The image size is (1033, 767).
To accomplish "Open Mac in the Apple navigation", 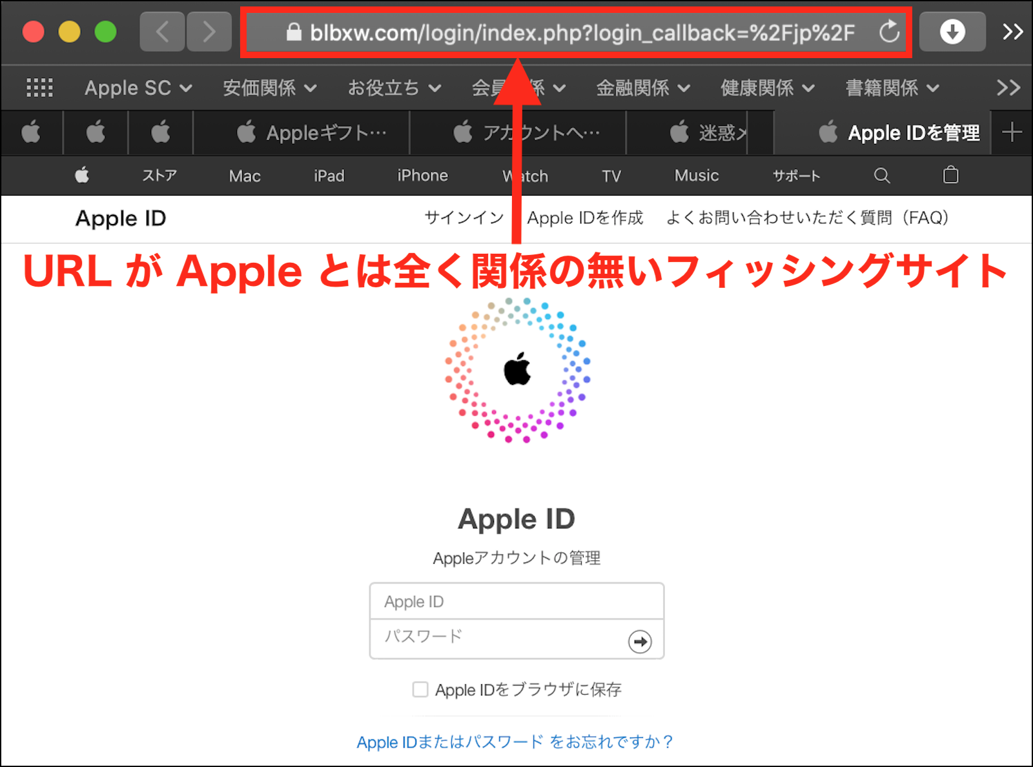I will 245,176.
